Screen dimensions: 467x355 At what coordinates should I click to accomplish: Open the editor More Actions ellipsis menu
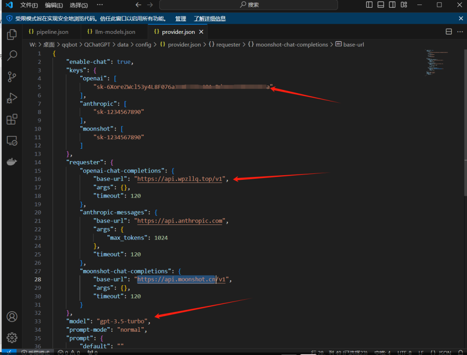click(x=459, y=32)
